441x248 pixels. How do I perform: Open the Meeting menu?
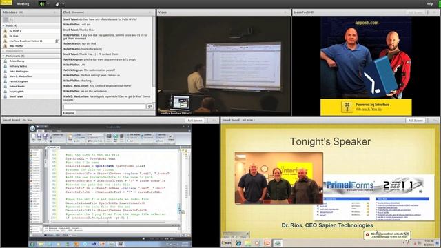coord(23,4)
